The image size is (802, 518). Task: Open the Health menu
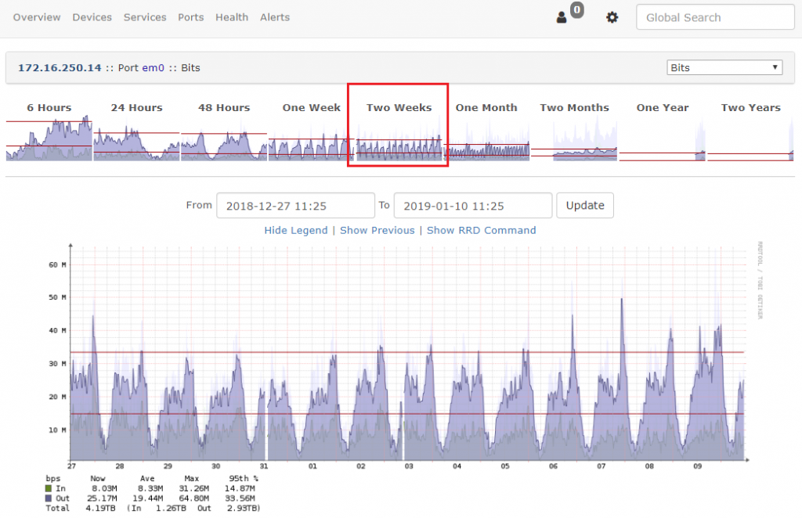pyautogui.click(x=232, y=17)
